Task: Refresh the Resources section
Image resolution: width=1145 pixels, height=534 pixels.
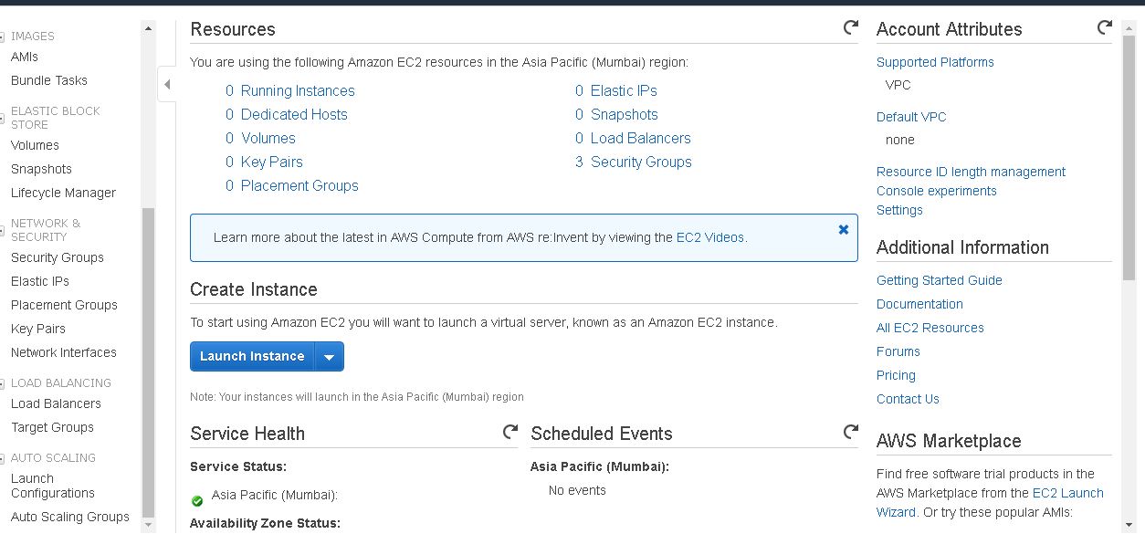Action: click(x=850, y=28)
